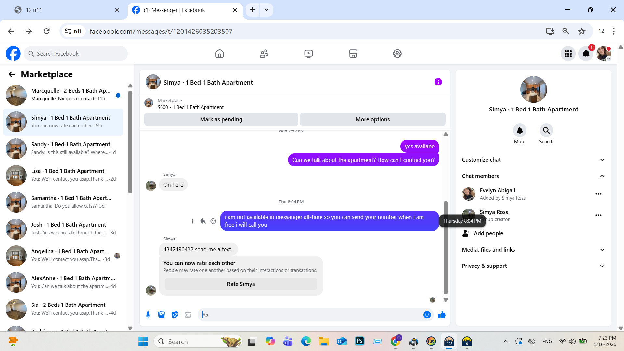The width and height of the screenshot is (624, 351).
Task: Click the voice clip microphone icon
Action: coord(148,315)
